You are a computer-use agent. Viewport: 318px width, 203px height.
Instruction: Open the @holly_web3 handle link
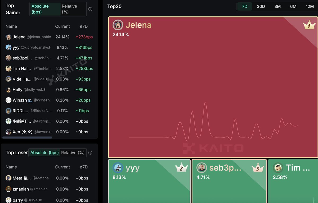pyautogui.click(x=34, y=90)
